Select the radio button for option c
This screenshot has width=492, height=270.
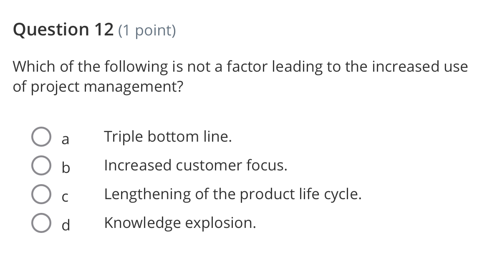click(41, 194)
